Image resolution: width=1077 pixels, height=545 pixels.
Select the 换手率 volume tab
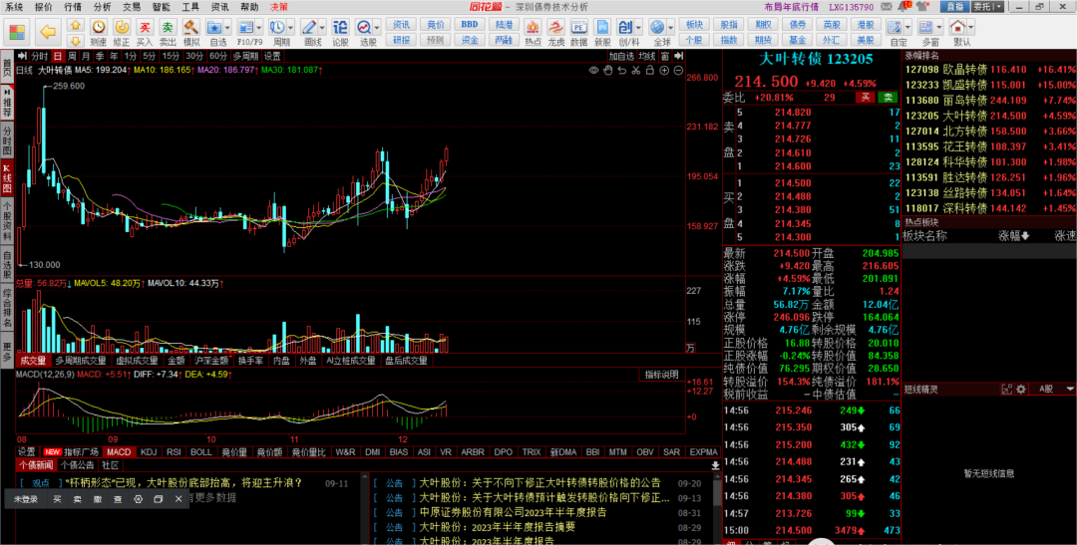[x=250, y=361]
